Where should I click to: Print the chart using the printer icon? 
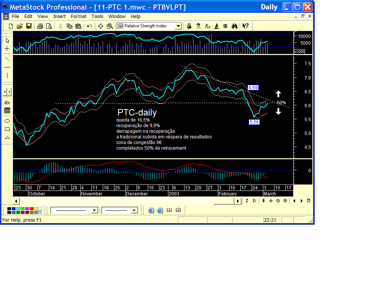pos(40,26)
